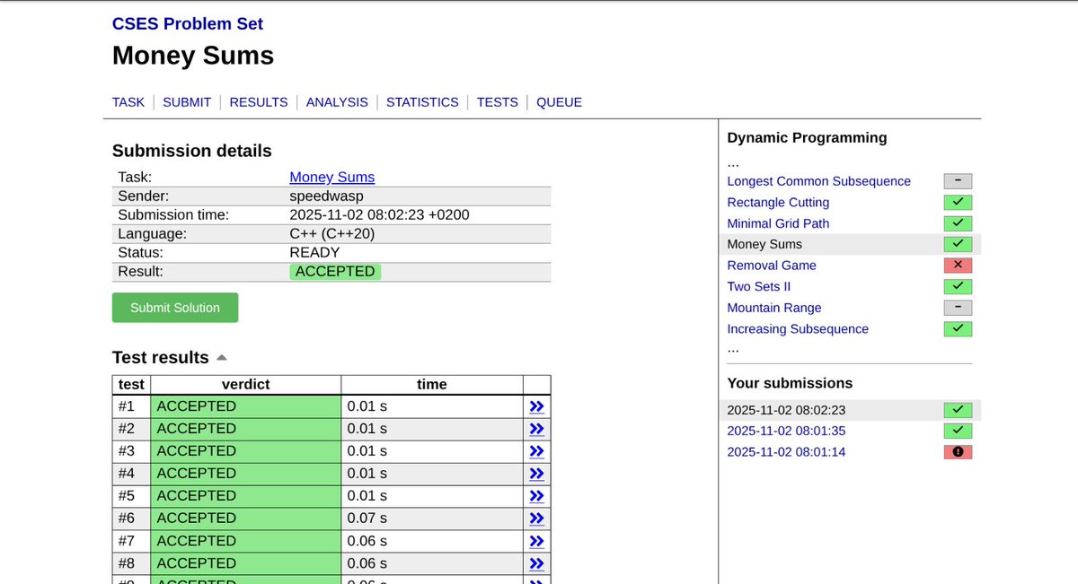View the QUEUE tab

point(559,102)
